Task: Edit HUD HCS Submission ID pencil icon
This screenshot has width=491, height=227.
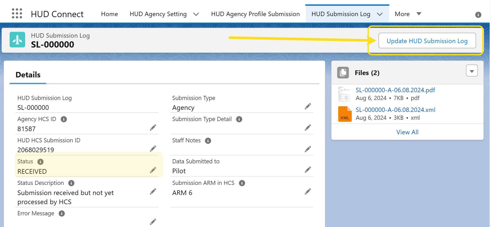Action: (153, 149)
